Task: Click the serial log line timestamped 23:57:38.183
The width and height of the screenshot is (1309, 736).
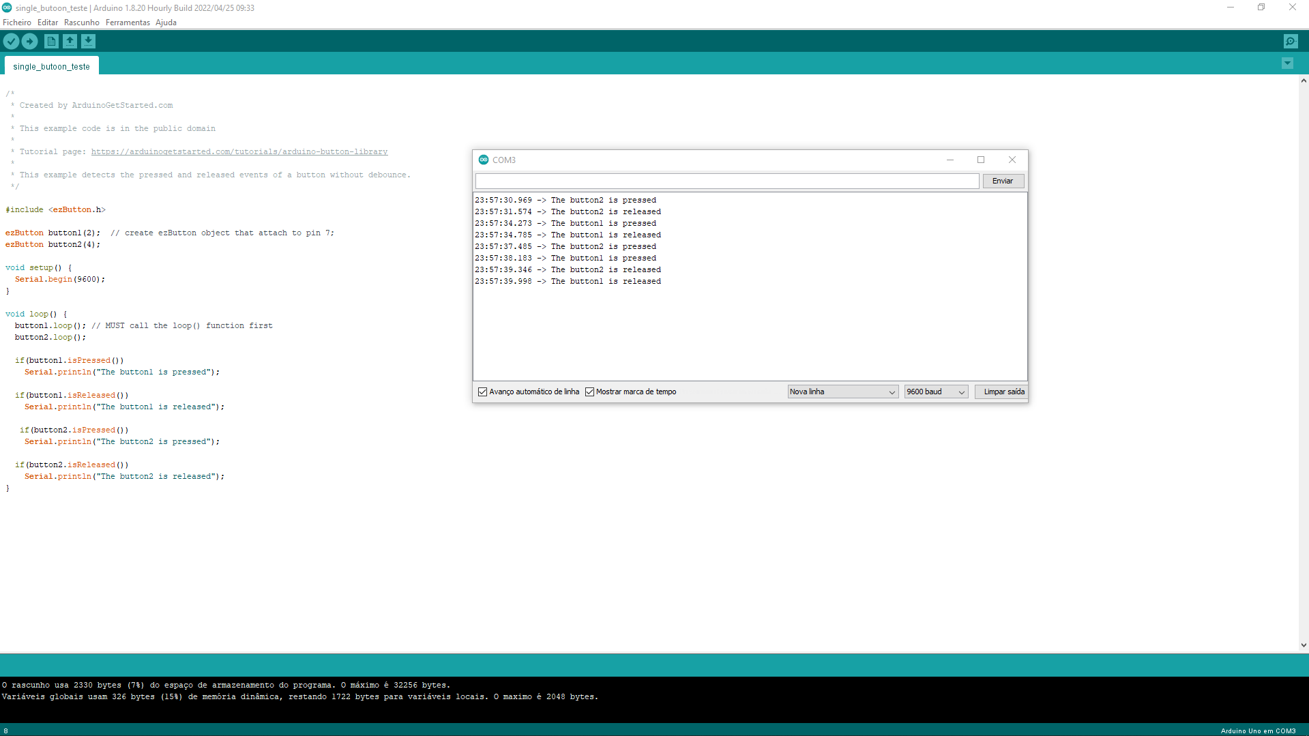Action: pos(565,259)
